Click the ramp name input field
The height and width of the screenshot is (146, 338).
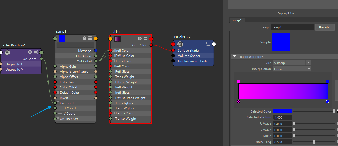click(x=292, y=27)
